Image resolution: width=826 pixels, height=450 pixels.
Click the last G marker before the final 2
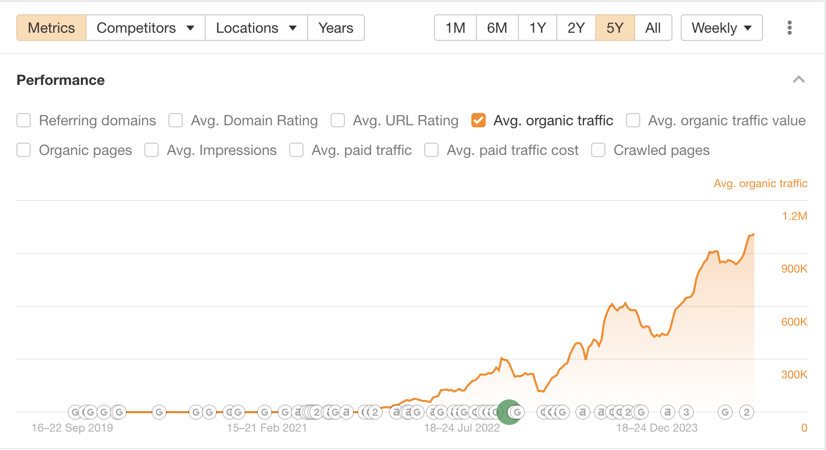pos(725,412)
